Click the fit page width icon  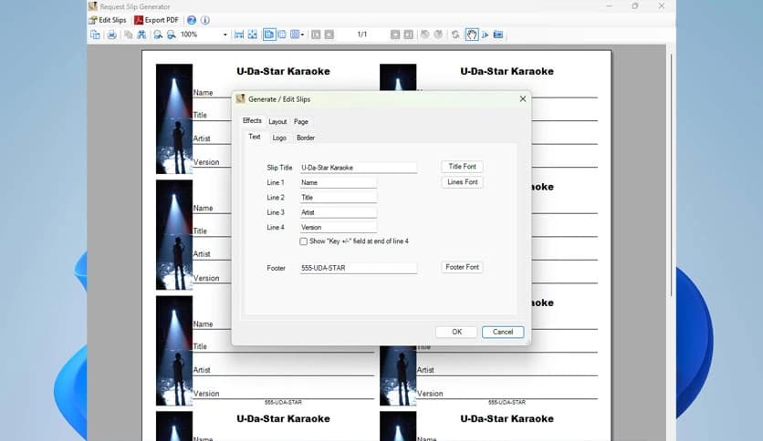coord(239,35)
